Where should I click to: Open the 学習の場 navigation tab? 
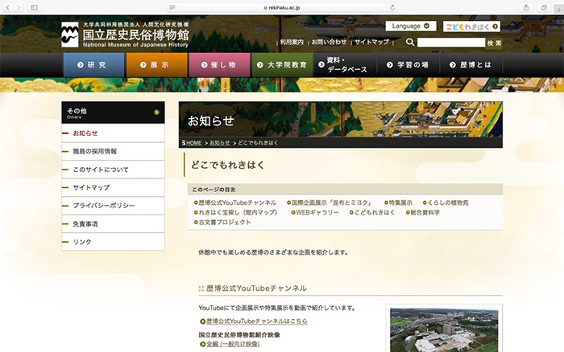click(x=408, y=65)
